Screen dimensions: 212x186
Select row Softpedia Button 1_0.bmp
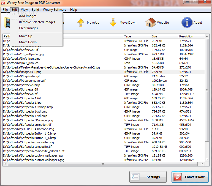(104, 134)
